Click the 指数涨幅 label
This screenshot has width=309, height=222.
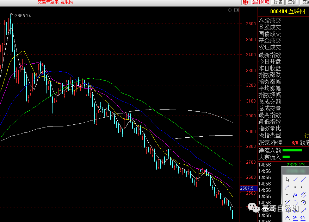[270, 81]
